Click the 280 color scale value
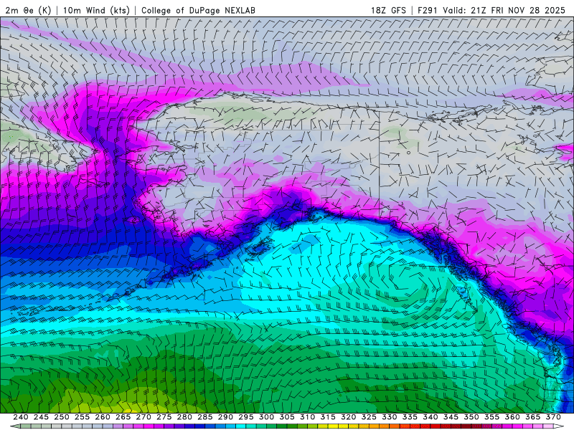The height and width of the screenshot is (430, 574). point(184,417)
